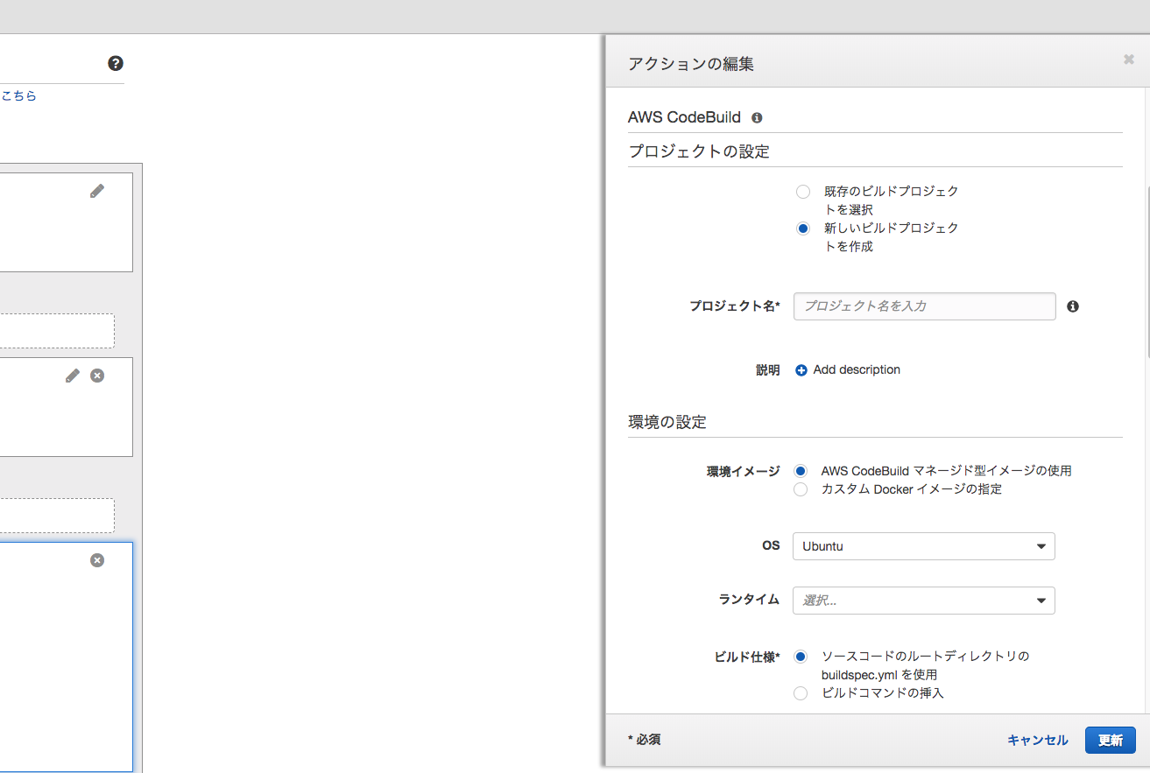Screen dimensions: 1150x773
Task: Click the info icon next to AWS CodeBuild
Action: tap(756, 117)
